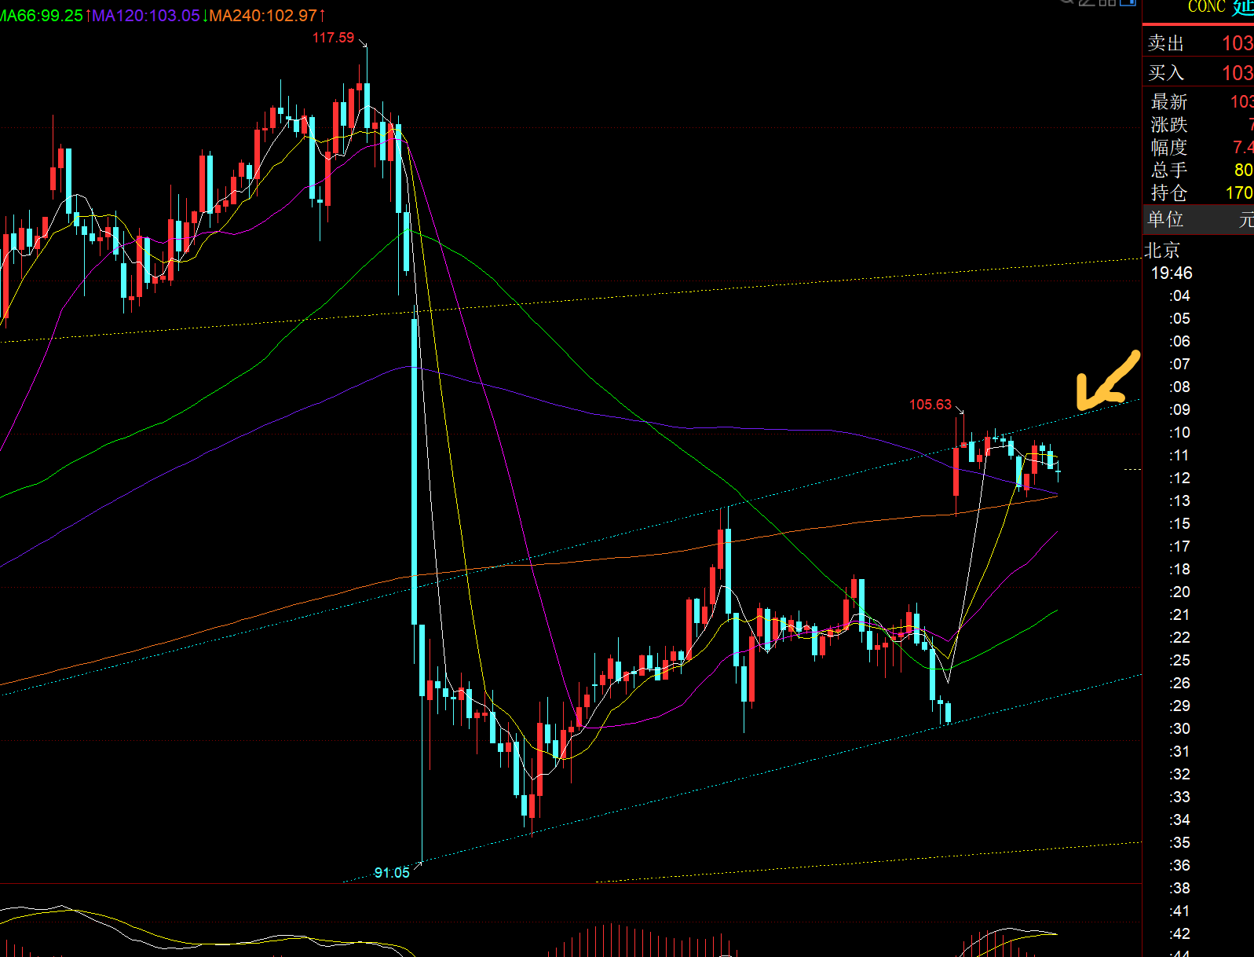Select the :31 tick row
The width and height of the screenshot is (1254, 957).
[1179, 752]
